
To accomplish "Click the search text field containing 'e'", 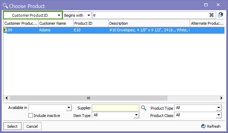I will point(151,15).
